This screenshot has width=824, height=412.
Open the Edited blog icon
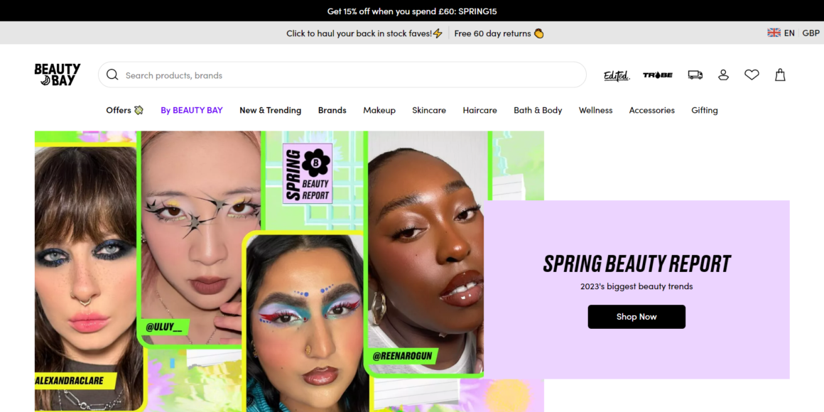(x=617, y=75)
